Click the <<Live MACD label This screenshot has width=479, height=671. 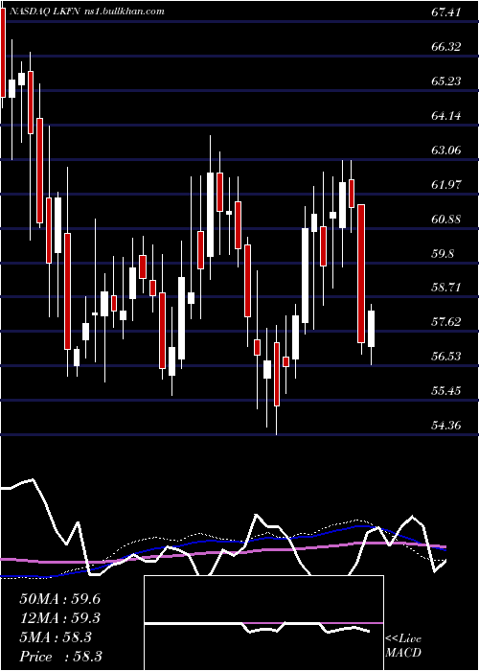coord(403,645)
